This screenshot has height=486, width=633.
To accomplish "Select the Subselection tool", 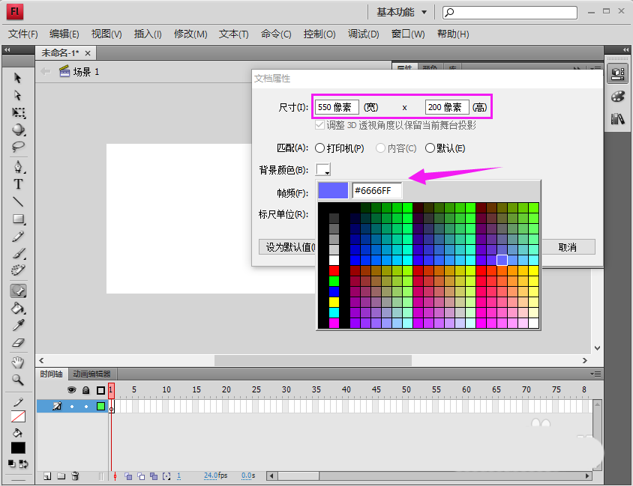I will 17,95.
